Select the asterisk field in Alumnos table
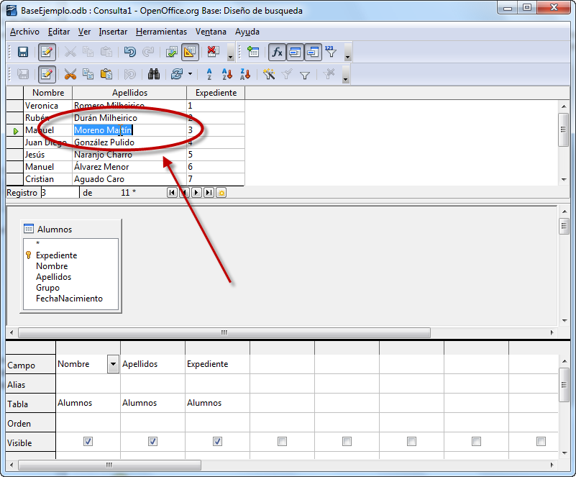The image size is (576, 477). click(x=38, y=243)
